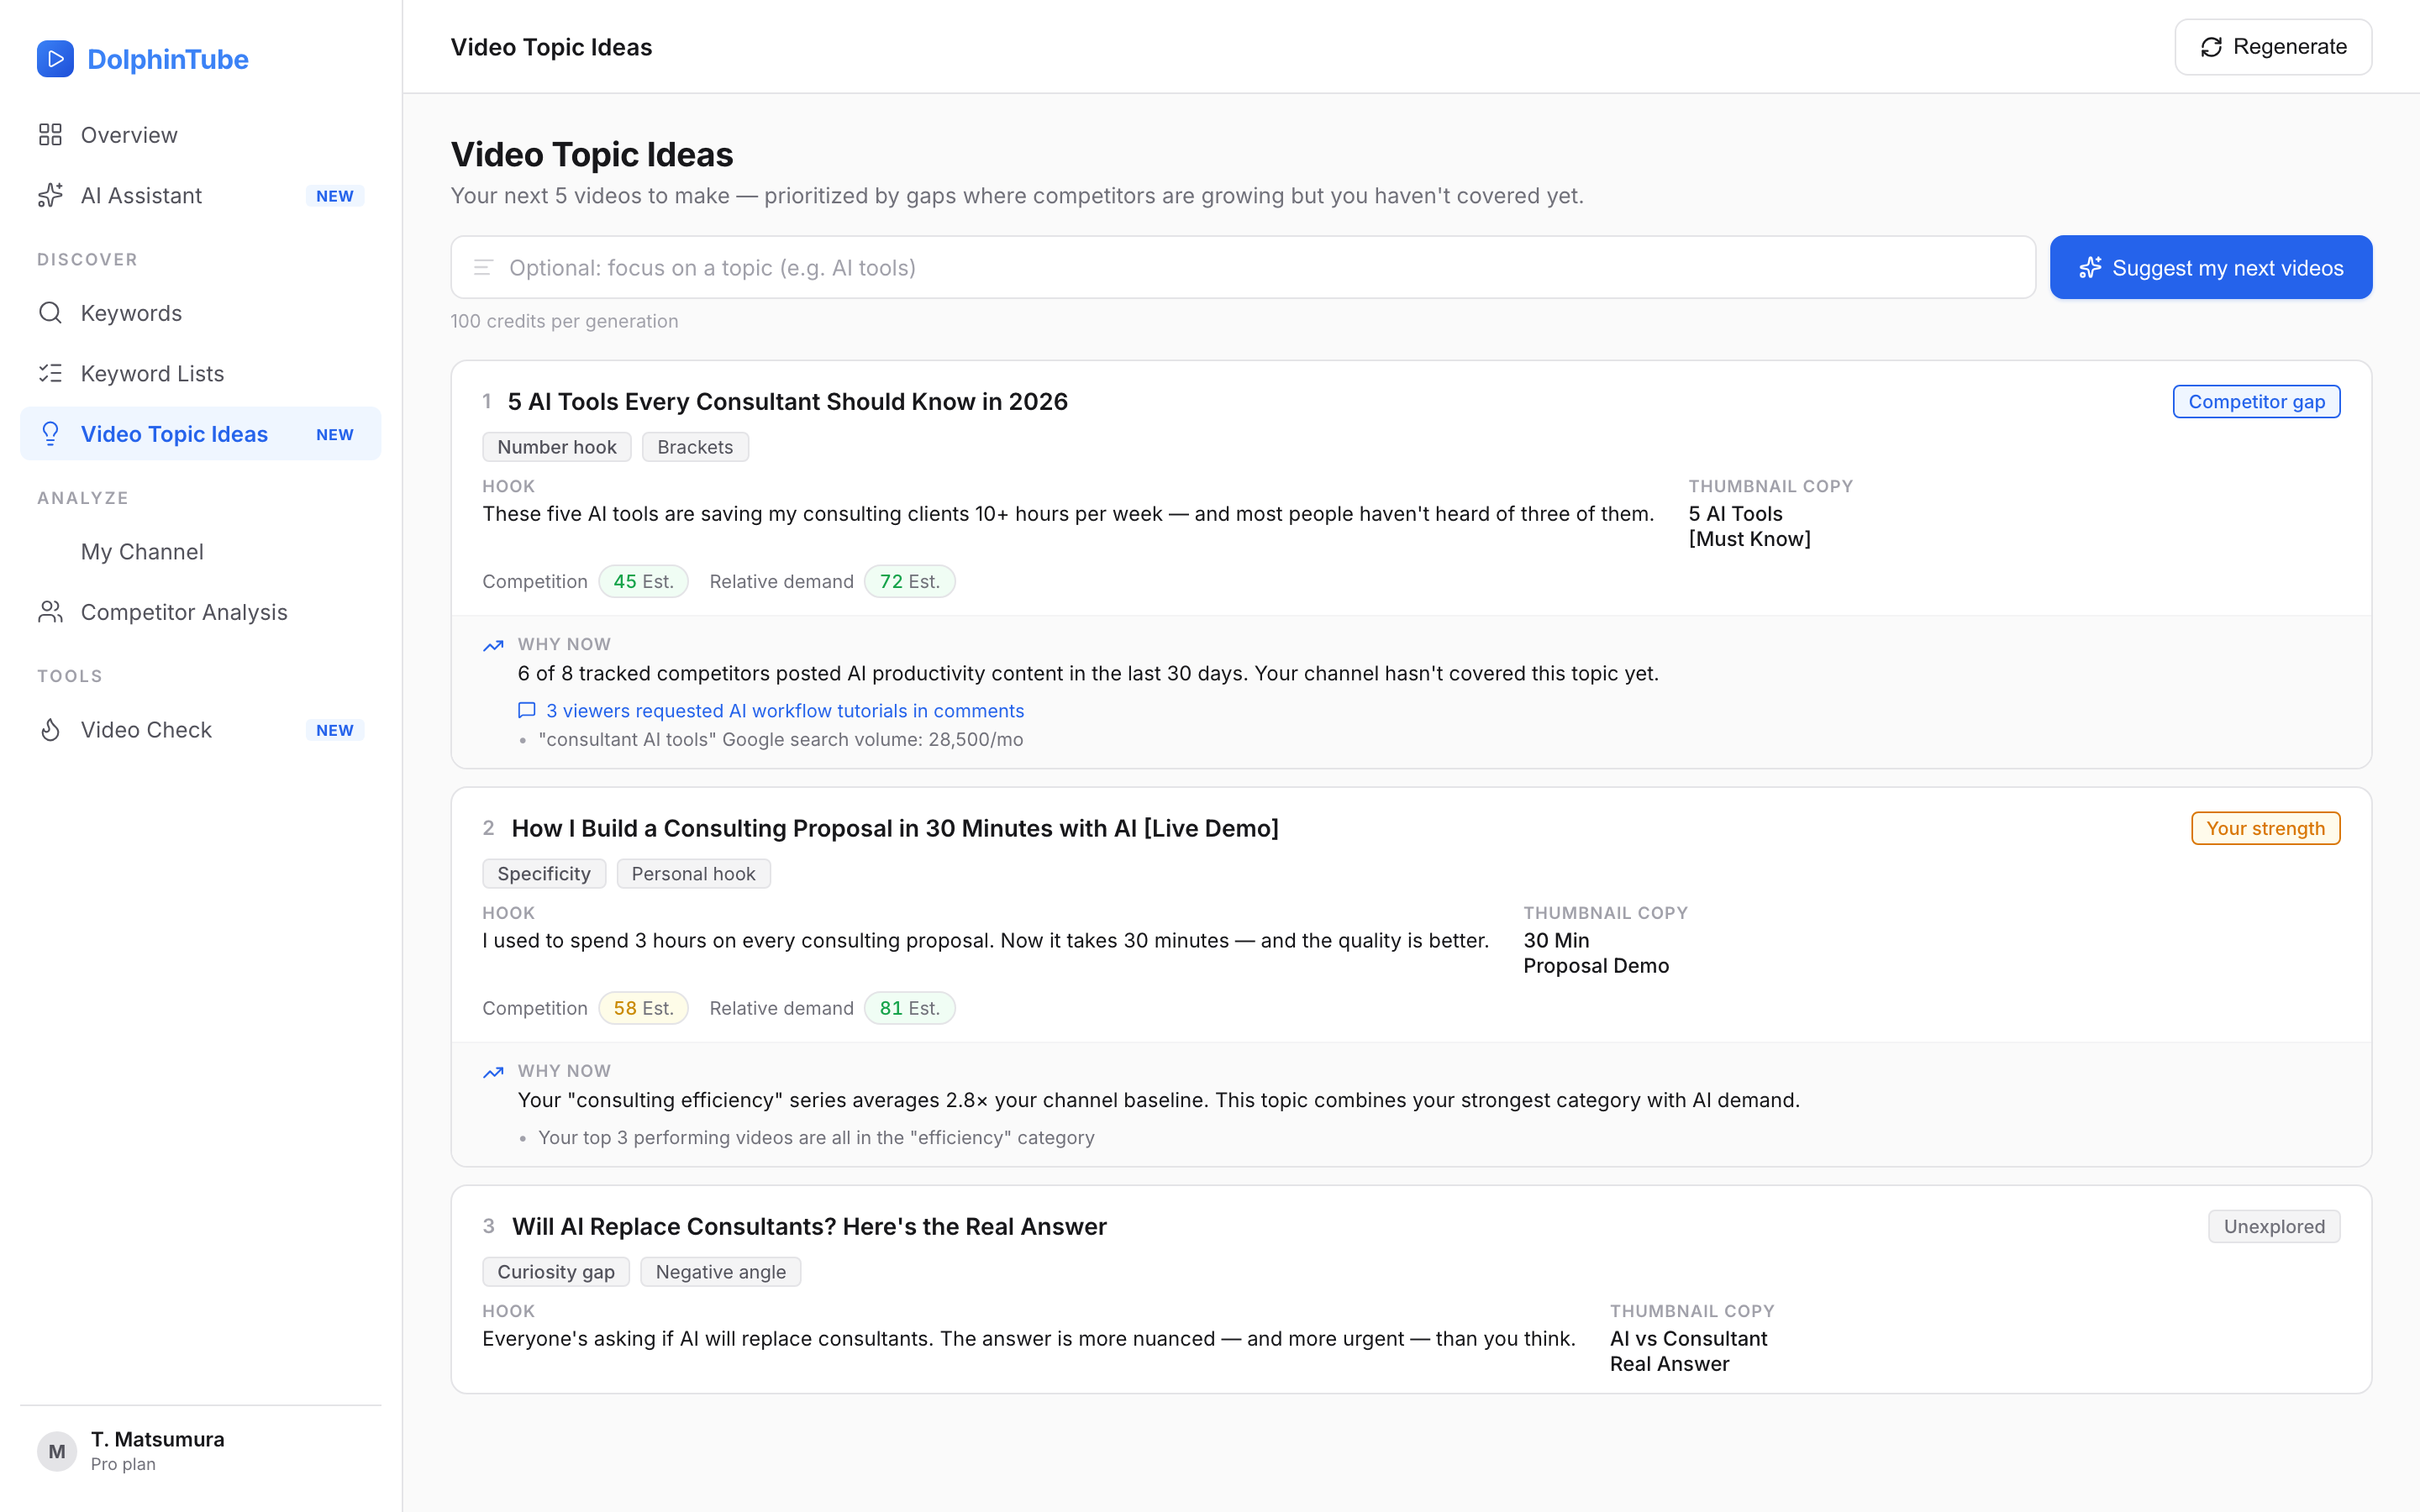Click the Curiosity gap tag
The height and width of the screenshot is (1512, 2420).
(556, 1272)
